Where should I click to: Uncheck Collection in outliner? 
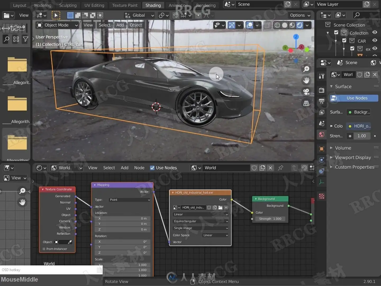336,33
